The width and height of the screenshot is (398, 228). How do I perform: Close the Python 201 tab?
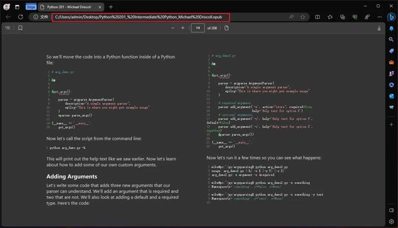point(99,7)
